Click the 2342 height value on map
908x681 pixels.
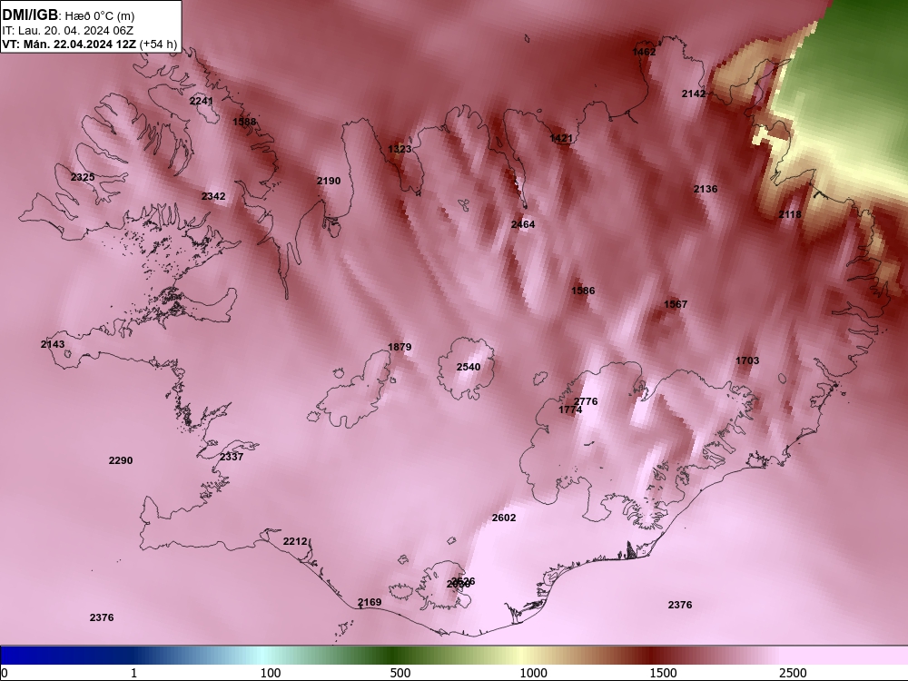click(213, 196)
